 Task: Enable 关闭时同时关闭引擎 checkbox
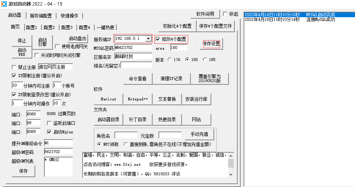36,55
